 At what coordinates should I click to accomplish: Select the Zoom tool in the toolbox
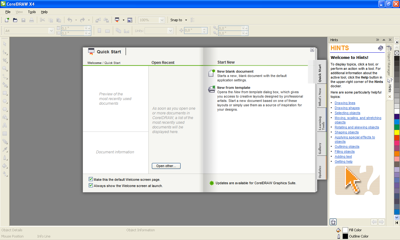click(x=5, y=68)
